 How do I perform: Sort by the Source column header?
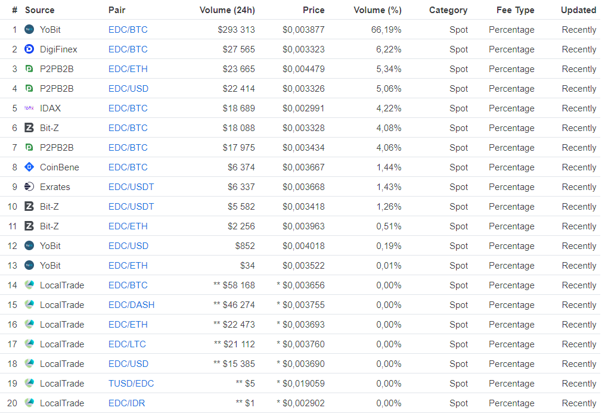tap(39, 10)
